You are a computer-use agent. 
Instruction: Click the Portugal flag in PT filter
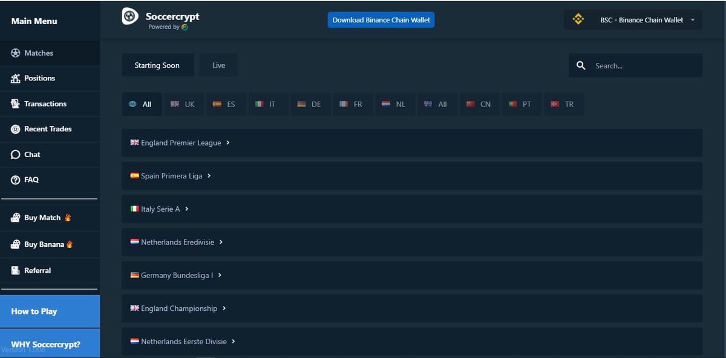[x=512, y=104]
